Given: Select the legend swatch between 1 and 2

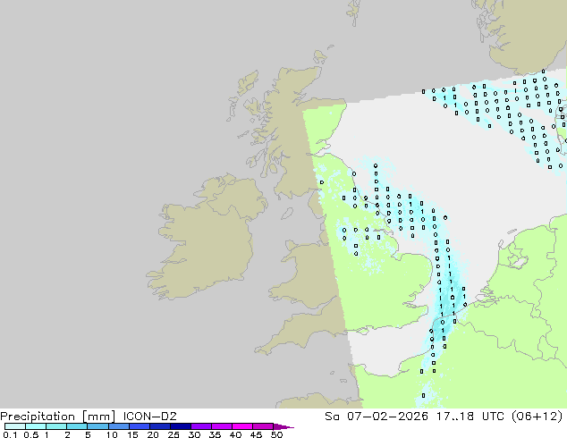Looking at the screenshot, I should point(56,426).
